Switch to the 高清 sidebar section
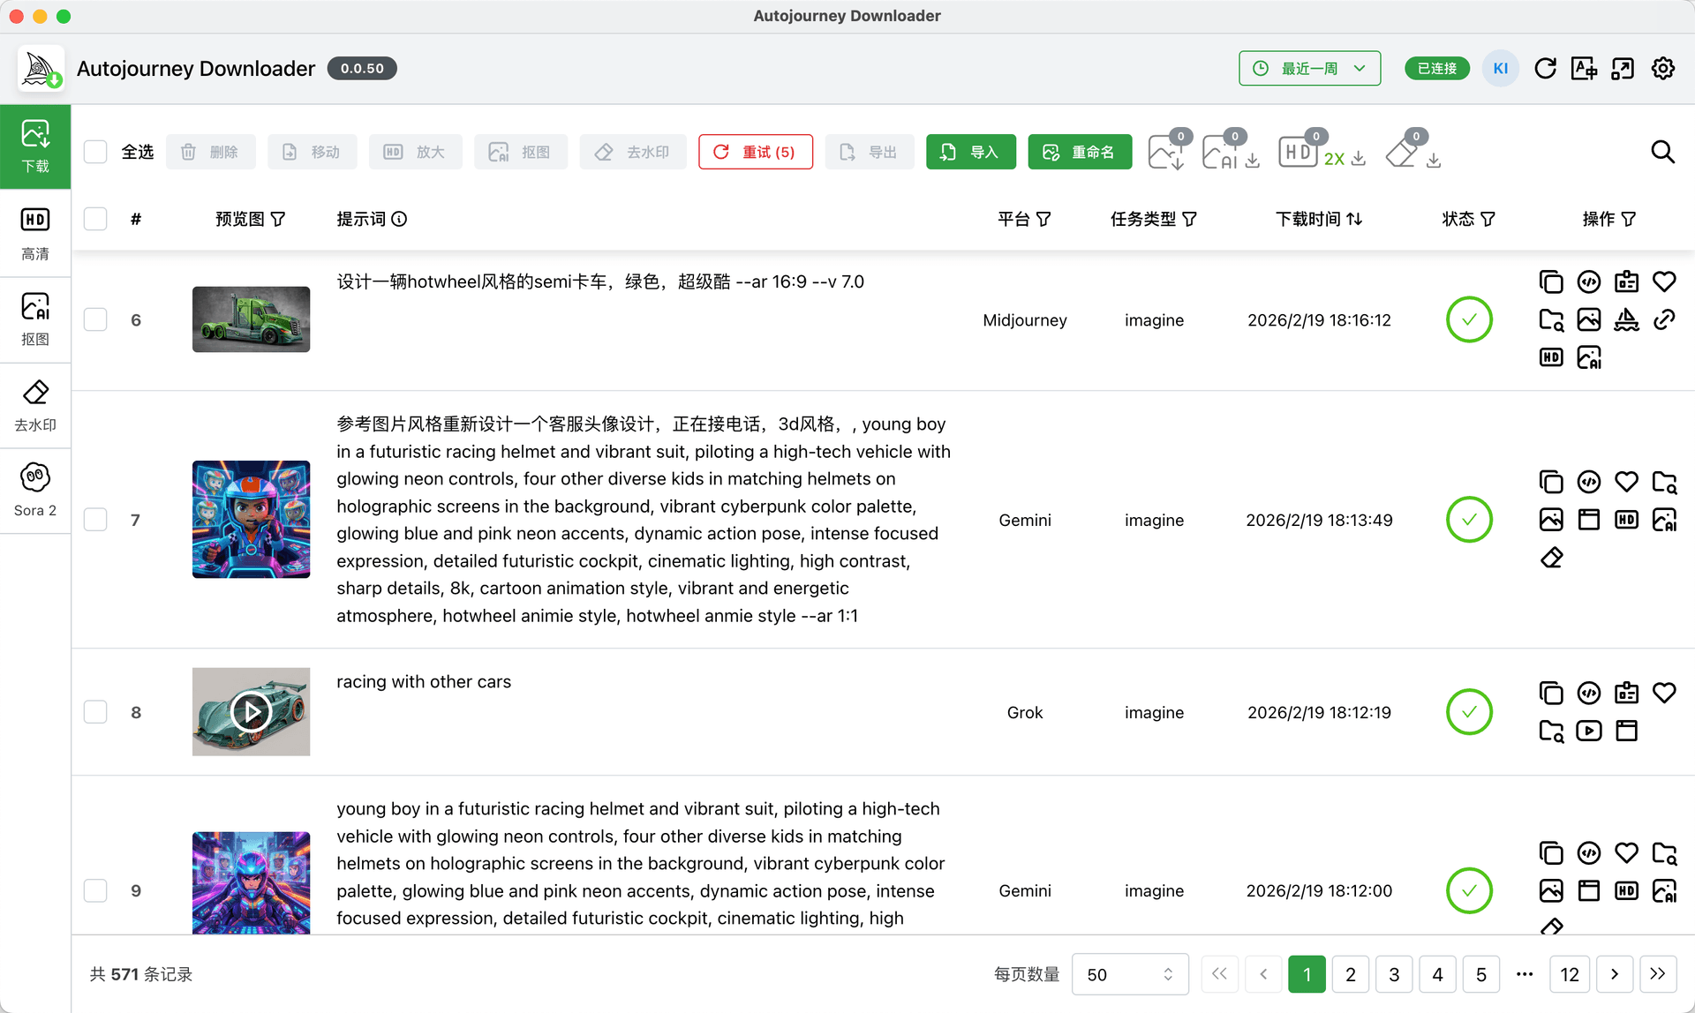Image resolution: width=1695 pixels, height=1013 pixels. pos(35,233)
